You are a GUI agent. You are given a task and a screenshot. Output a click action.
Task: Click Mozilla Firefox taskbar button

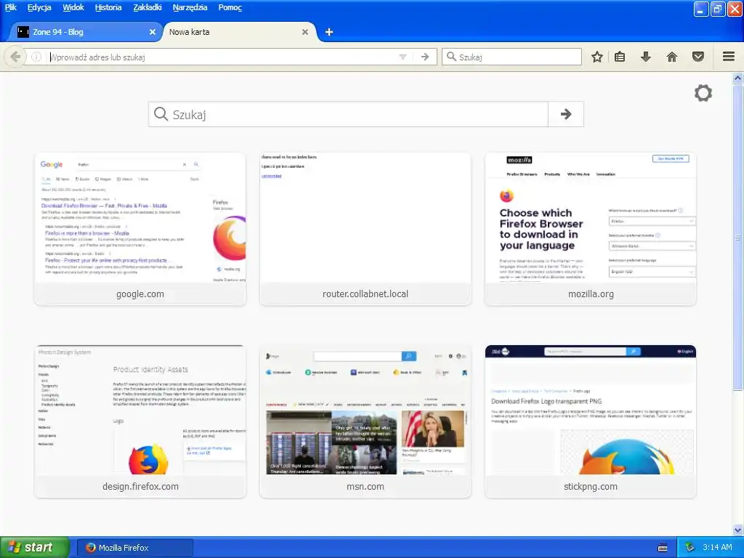click(x=135, y=548)
